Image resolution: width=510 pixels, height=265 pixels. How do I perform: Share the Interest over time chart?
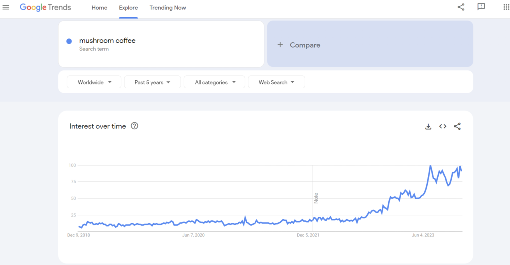tap(457, 126)
